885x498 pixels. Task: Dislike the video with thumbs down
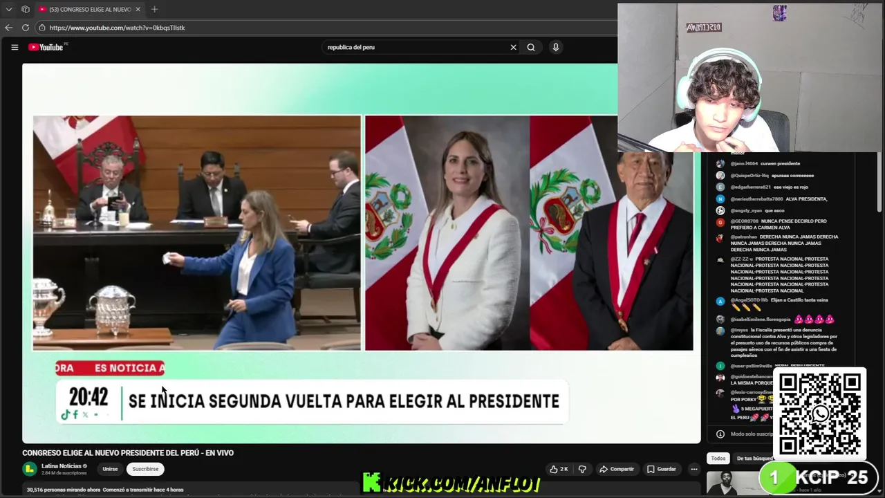pyautogui.click(x=582, y=469)
